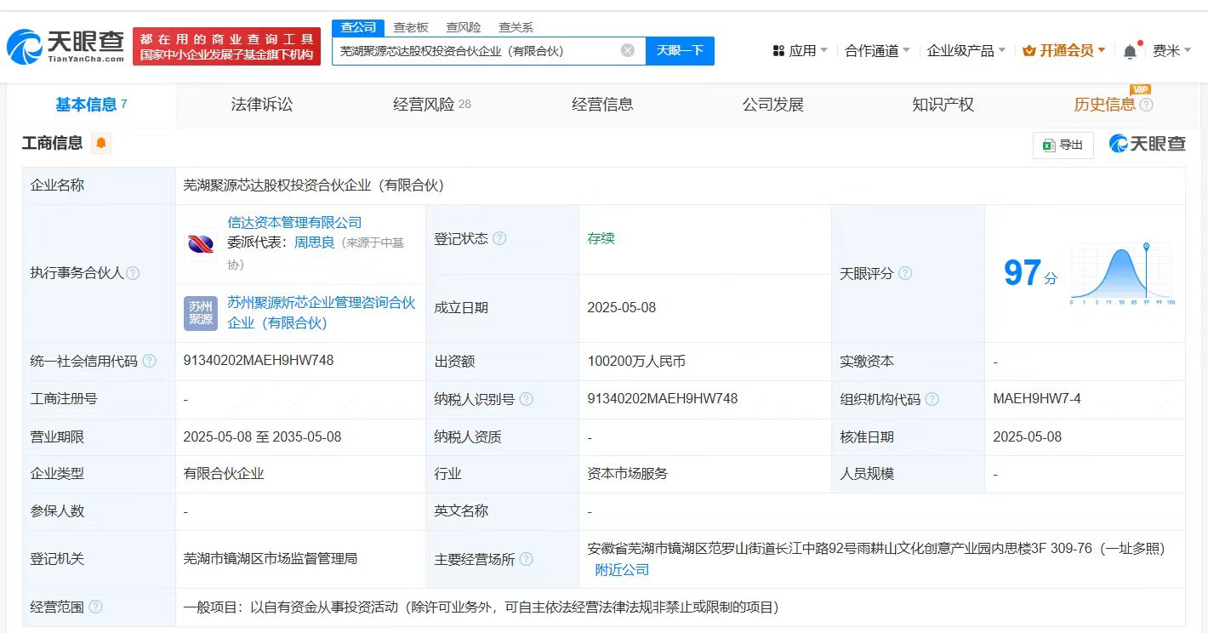Click organization code MAEH9HW7-4

click(1037, 399)
